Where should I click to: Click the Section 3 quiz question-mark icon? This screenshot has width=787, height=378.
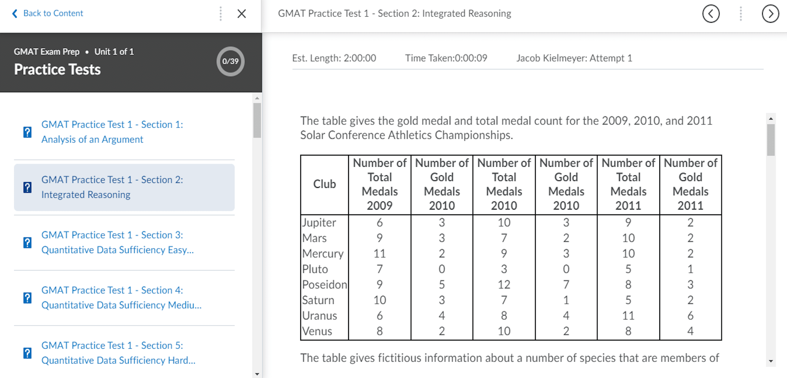pos(28,243)
